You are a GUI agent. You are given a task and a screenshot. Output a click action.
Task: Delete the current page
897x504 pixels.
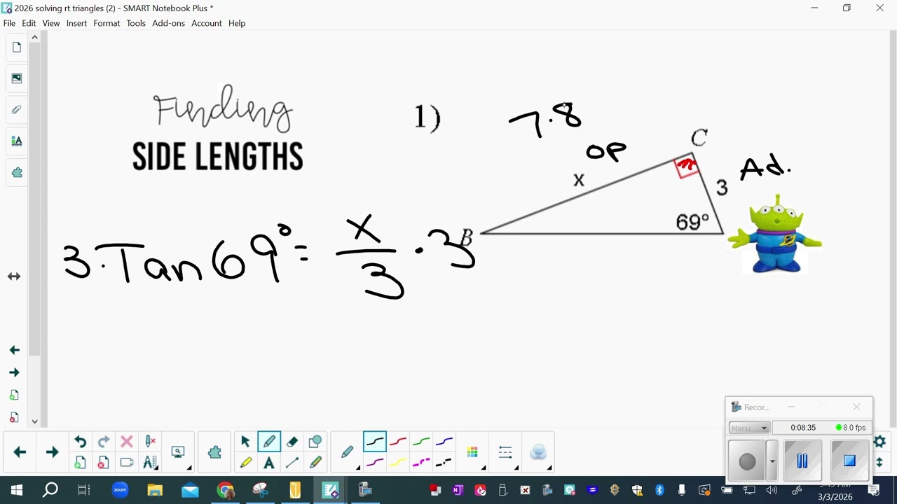coord(104,463)
